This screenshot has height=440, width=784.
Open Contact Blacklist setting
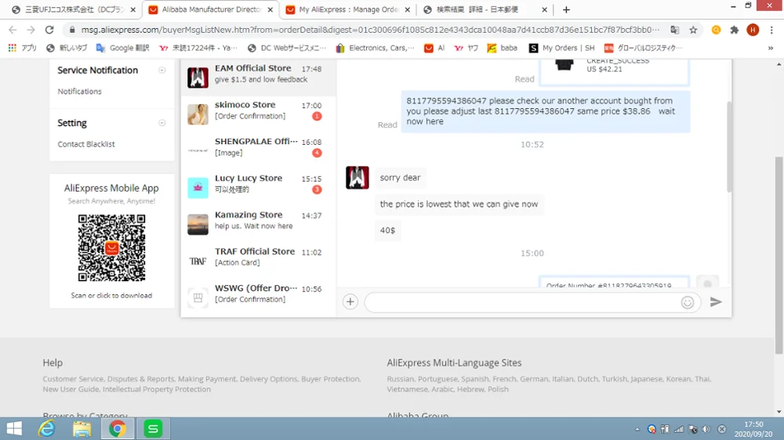point(86,144)
